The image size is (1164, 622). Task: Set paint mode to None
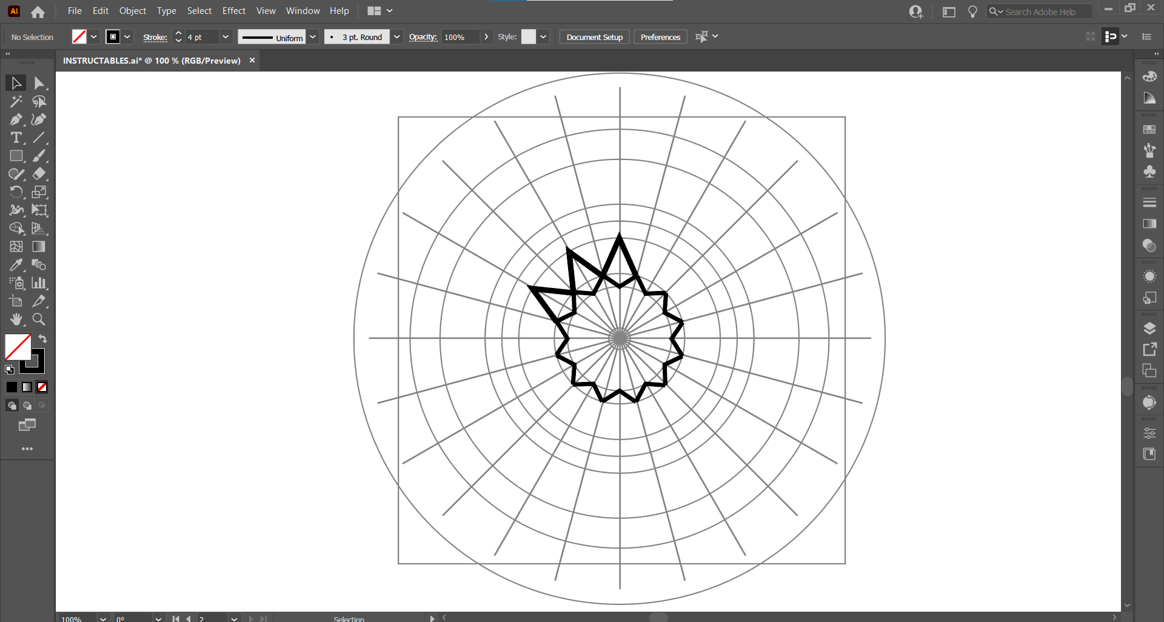pyautogui.click(x=42, y=387)
